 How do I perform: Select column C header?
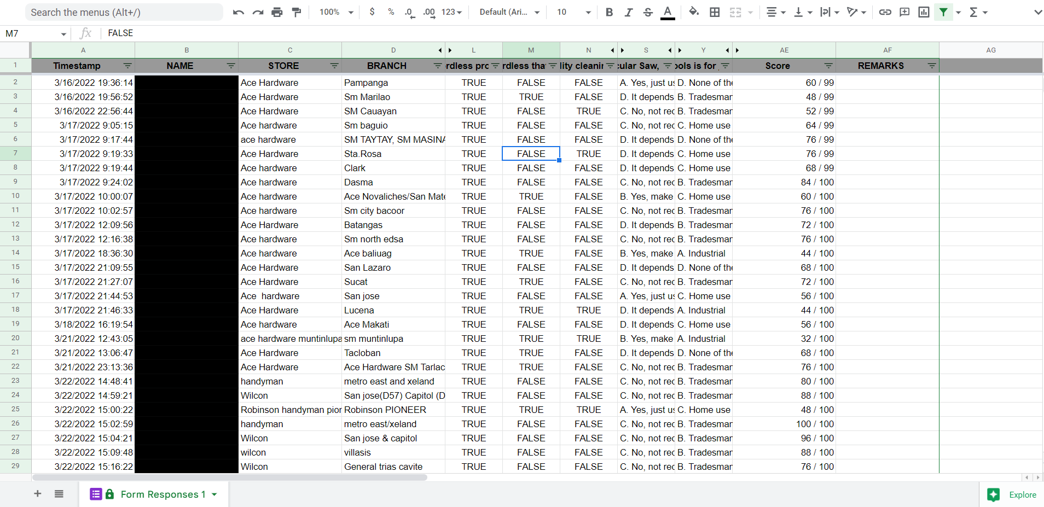pyautogui.click(x=290, y=50)
